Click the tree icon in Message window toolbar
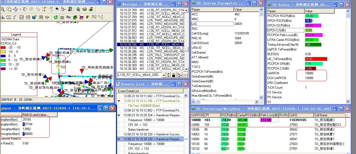 pos(179,75)
